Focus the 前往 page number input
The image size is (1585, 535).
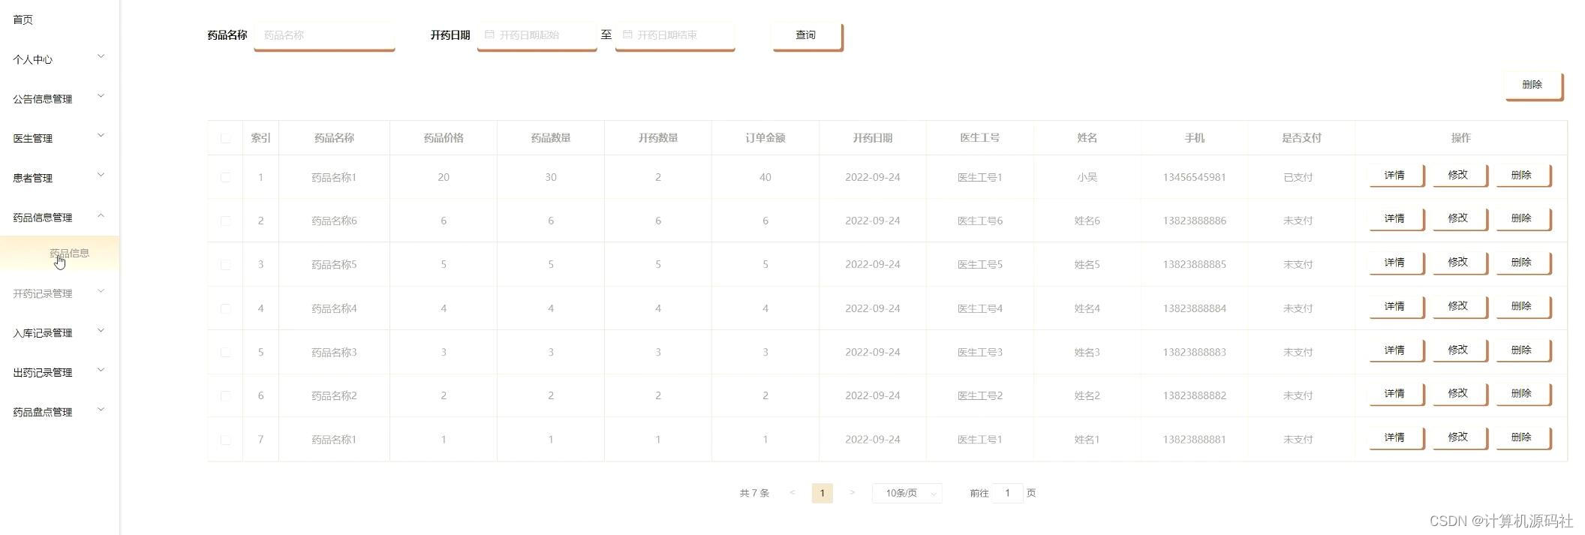(x=1007, y=493)
